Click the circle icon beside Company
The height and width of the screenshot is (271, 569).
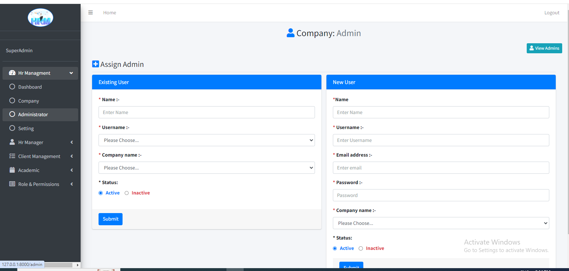(x=12, y=101)
